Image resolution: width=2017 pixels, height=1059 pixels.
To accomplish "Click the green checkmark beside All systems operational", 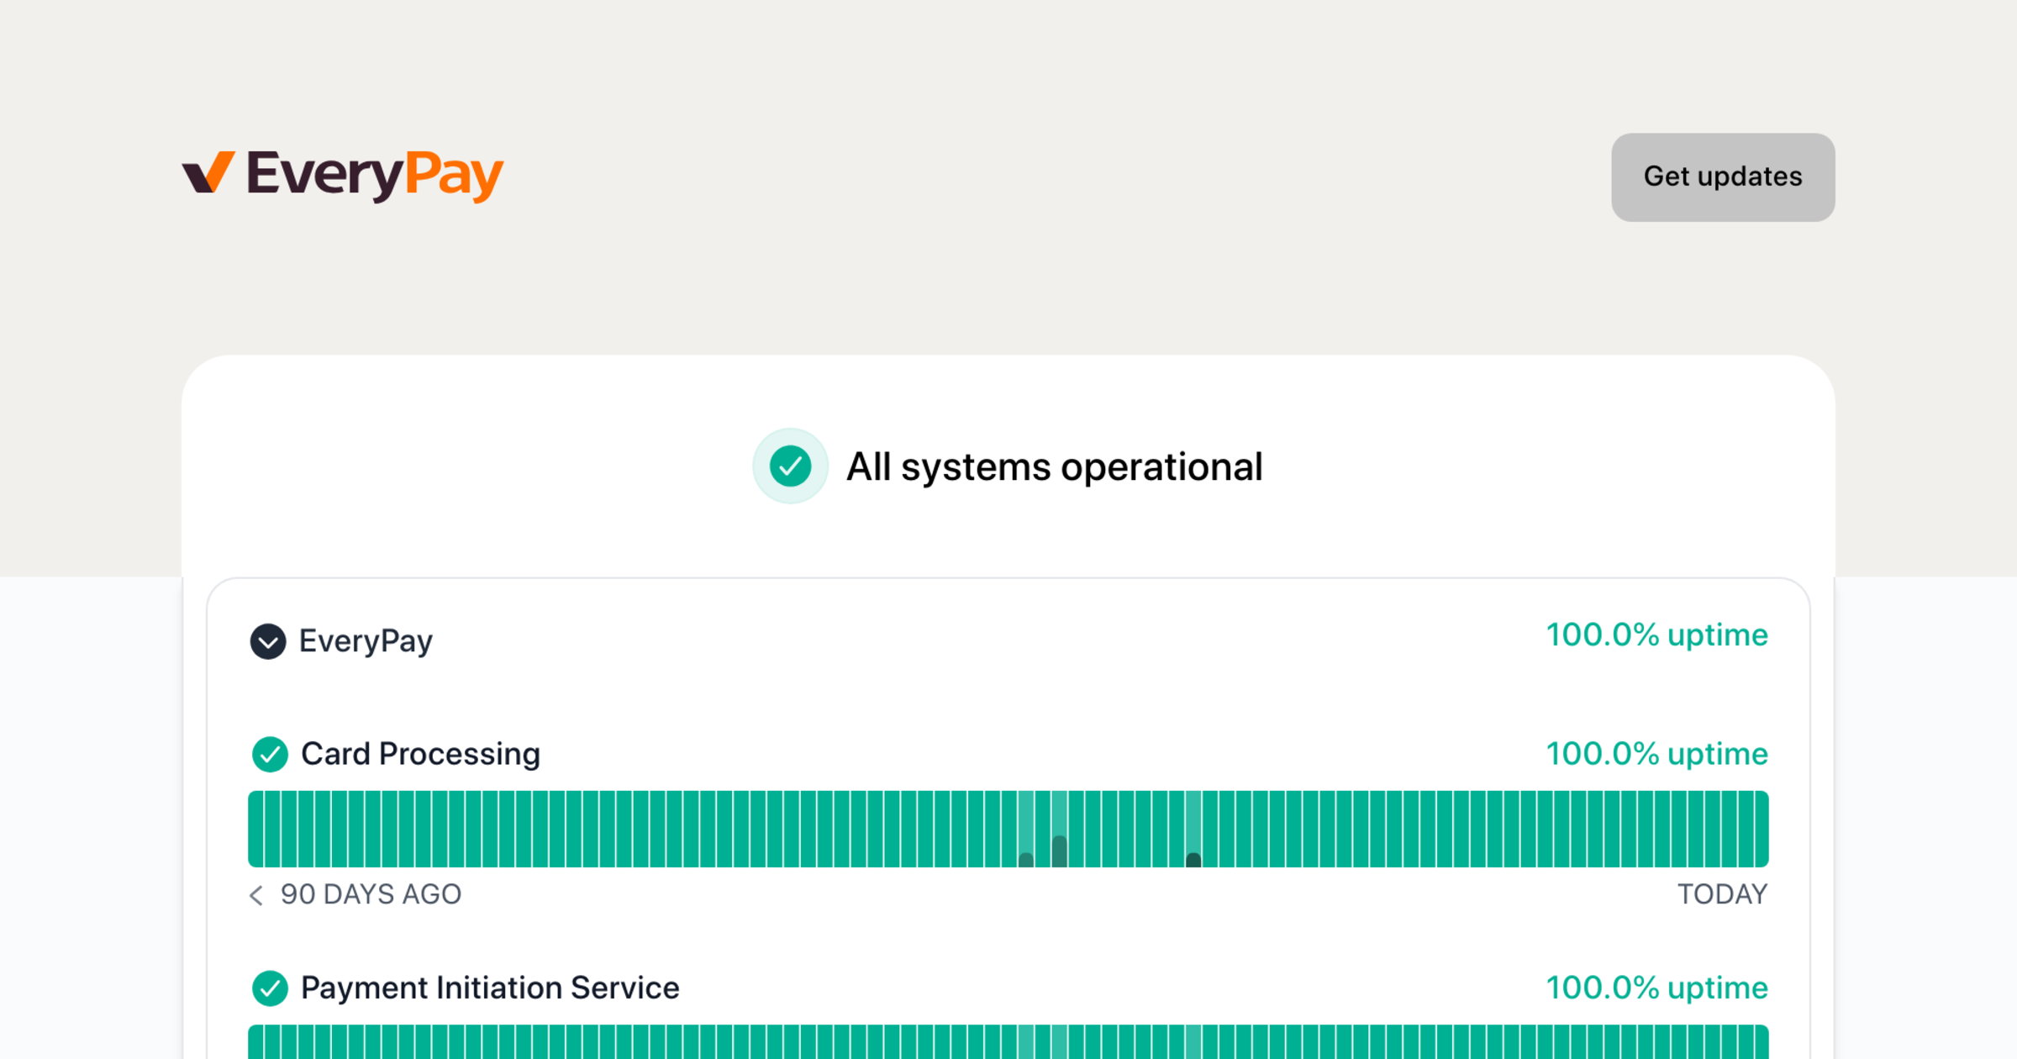I will click(790, 466).
